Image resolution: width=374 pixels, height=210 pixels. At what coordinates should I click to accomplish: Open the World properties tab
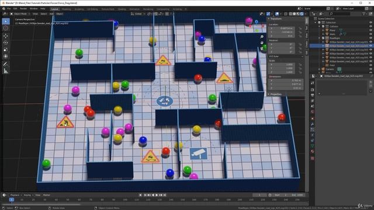click(x=313, y=111)
